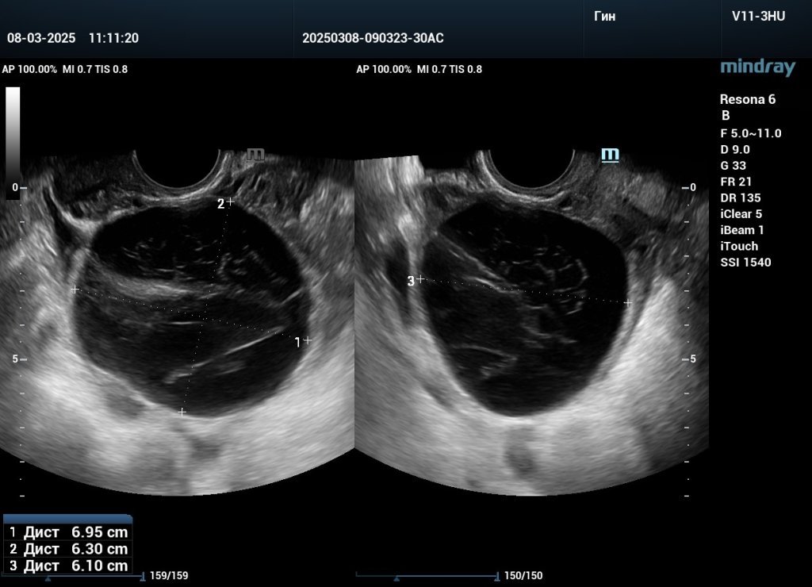This screenshot has height=587, width=812.
Task: Click the 'B' mode indicator
Action: pyautogui.click(x=726, y=116)
